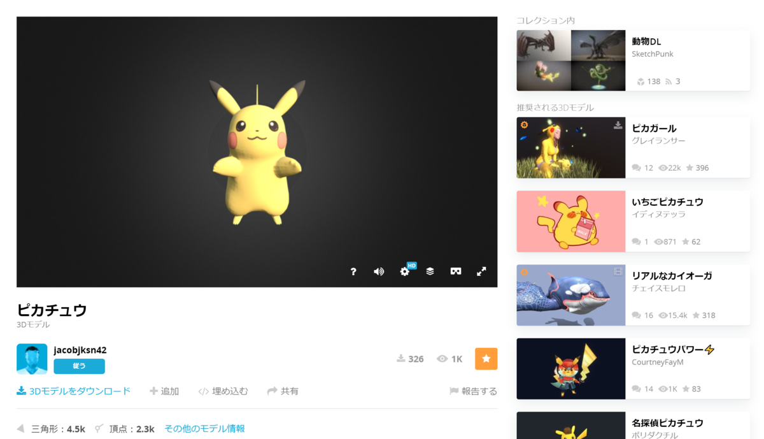This screenshot has width=764, height=439.
Task: Open the SketchPunk collection author
Action: 653,54
